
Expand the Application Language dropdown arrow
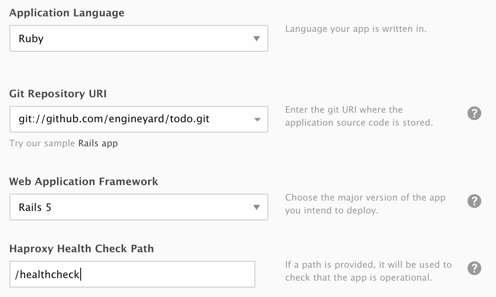257,39
